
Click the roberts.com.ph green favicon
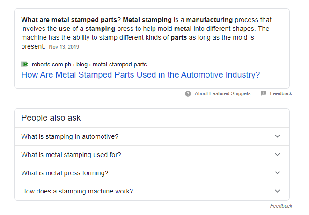coord(25,64)
